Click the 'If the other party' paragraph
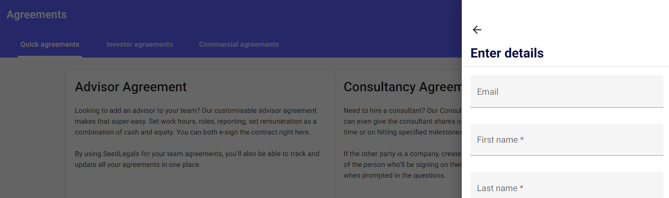 click(x=402, y=165)
